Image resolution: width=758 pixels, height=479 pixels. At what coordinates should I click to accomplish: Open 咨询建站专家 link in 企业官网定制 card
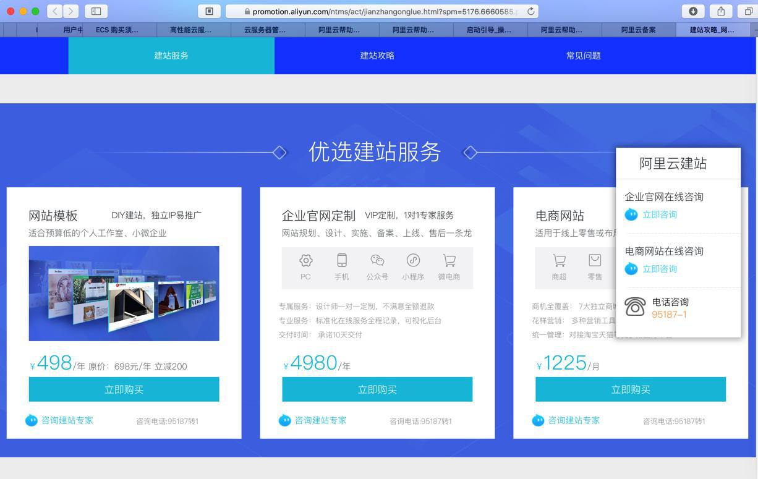(x=320, y=420)
